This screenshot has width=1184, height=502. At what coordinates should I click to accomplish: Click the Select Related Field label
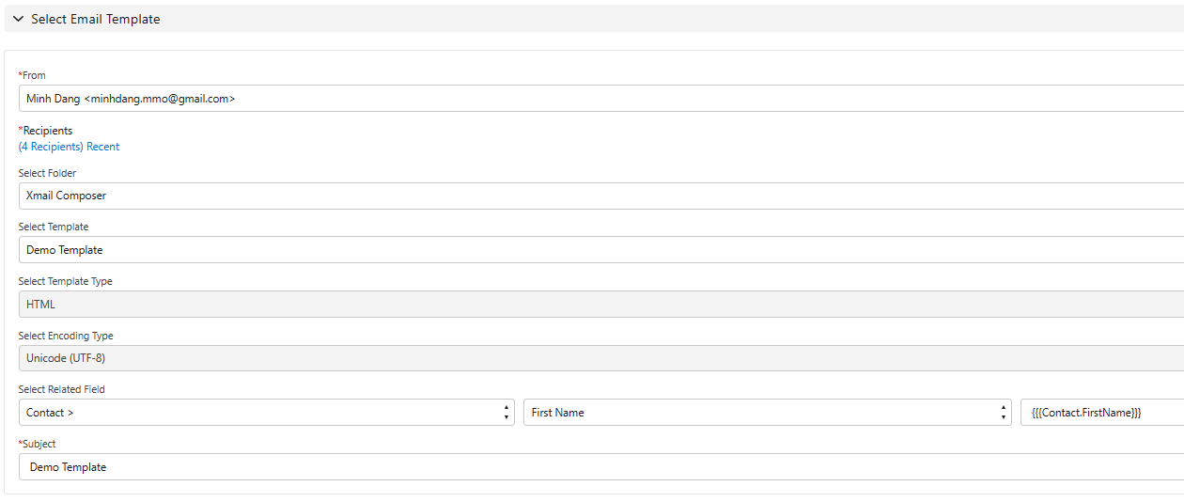(62, 389)
